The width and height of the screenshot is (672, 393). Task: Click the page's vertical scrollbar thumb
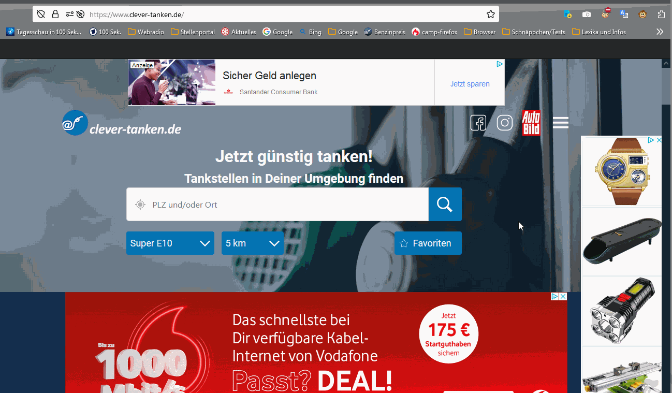tap(667, 86)
